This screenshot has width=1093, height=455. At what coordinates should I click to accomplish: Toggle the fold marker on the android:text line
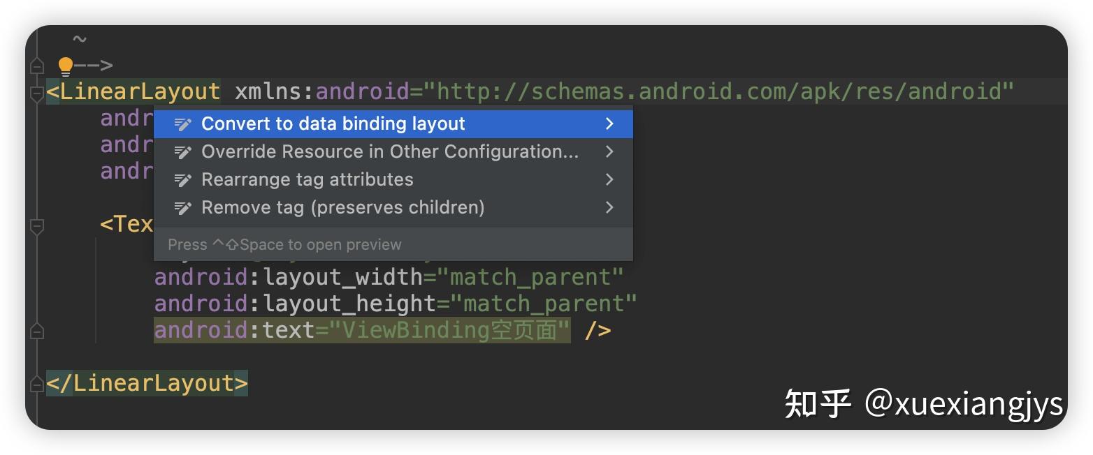click(x=37, y=331)
